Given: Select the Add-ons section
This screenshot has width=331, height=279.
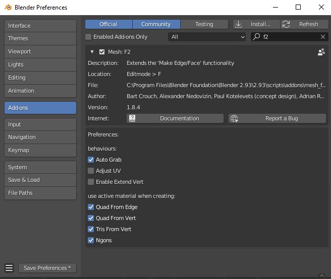Looking at the screenshot, I should [x=40, y=108].
